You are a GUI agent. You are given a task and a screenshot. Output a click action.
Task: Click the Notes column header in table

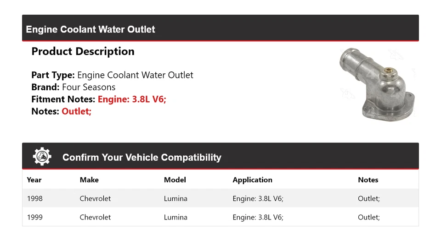tap(368, 180)
